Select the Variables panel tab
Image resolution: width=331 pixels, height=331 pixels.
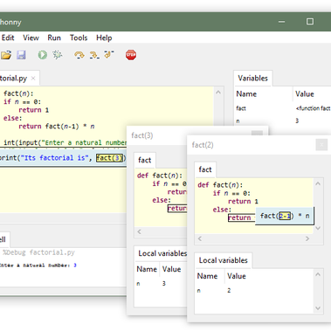point(252,79)
